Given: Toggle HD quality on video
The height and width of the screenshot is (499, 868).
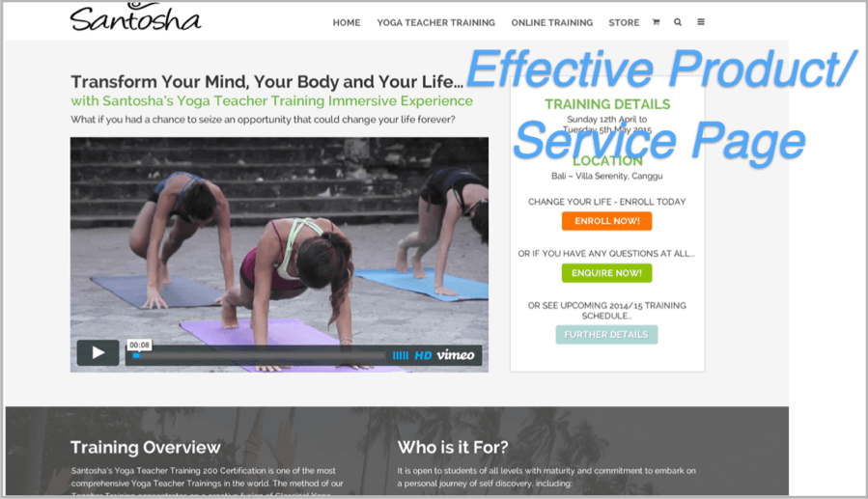Looking at the screenshot, I should [423, 356].
